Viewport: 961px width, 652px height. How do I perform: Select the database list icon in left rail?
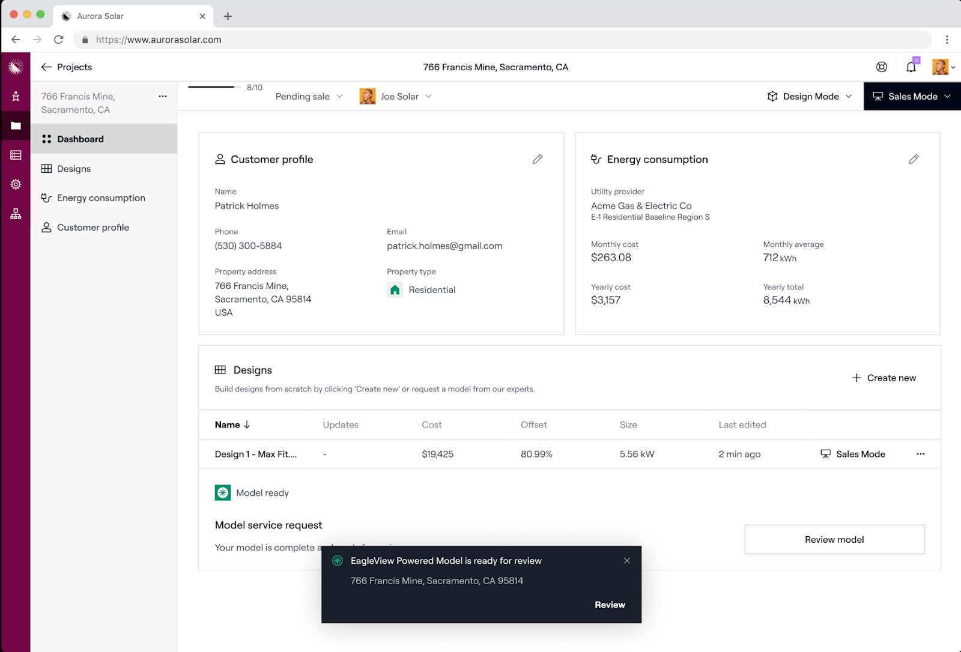coord(16,155)
